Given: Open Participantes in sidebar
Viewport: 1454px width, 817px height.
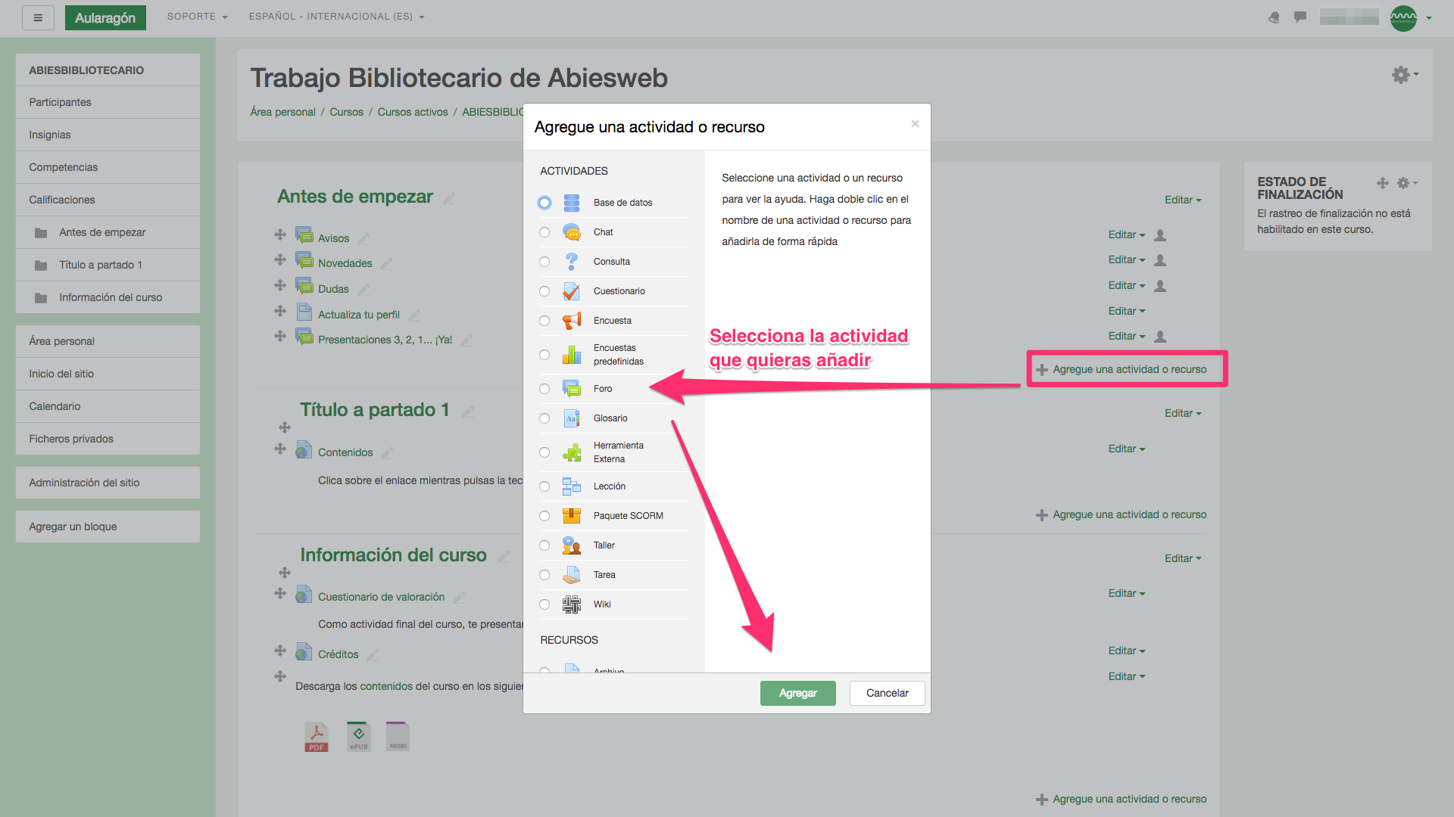Looking at the screenshot, I should pyautogui.click(x=60, y=102).
